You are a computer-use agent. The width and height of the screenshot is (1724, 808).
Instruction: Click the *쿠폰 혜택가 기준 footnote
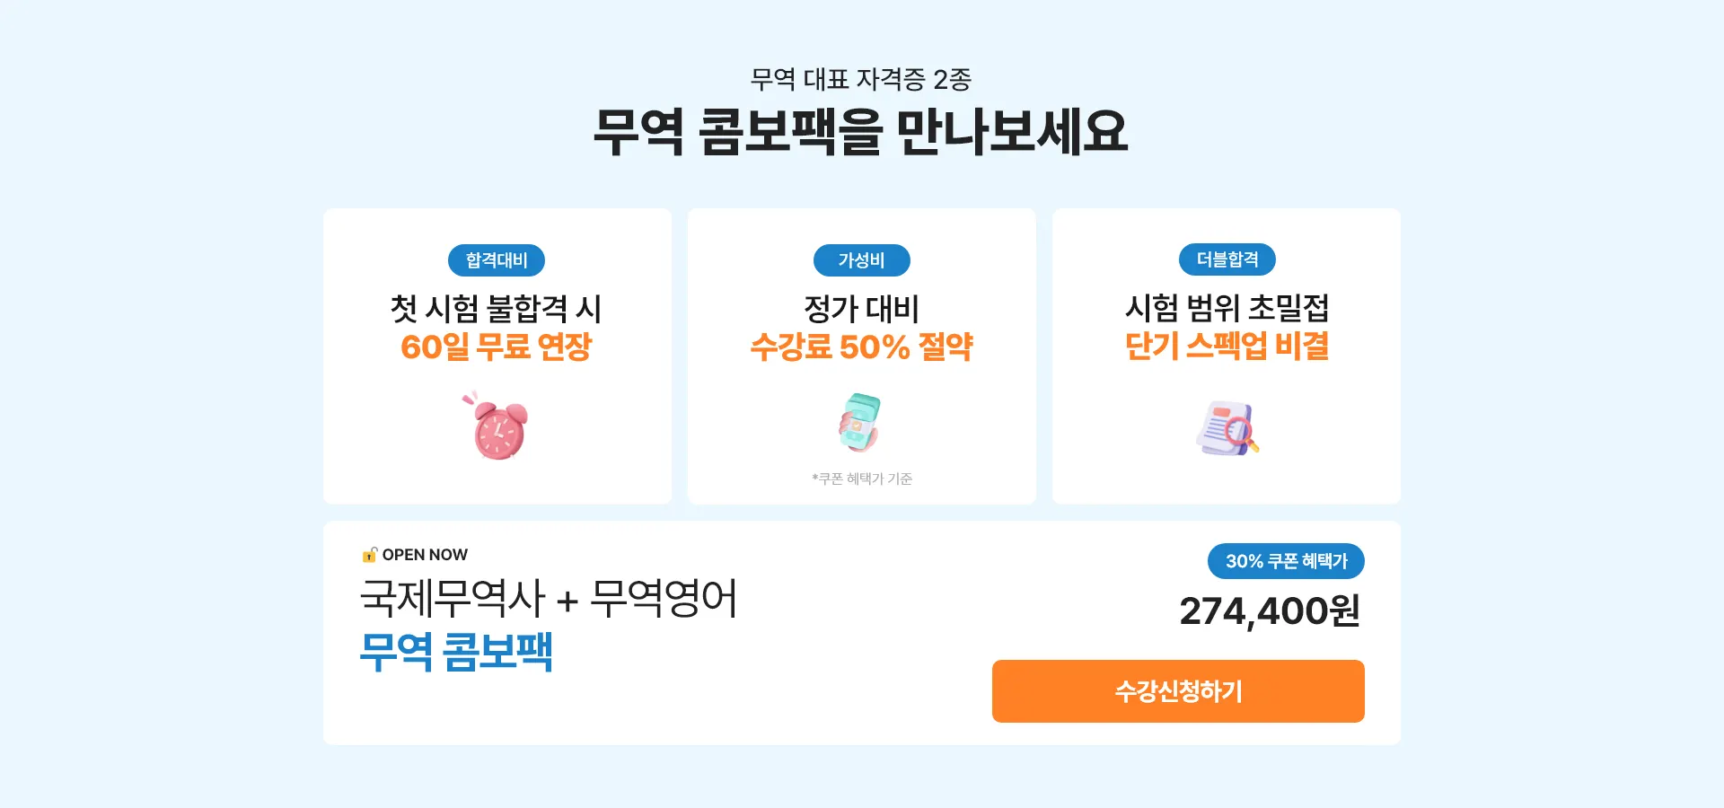tap(862, 479)
